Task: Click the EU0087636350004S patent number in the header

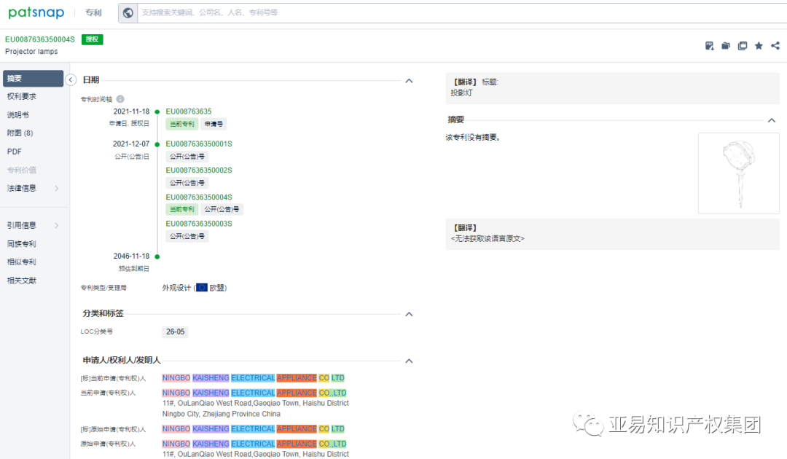Action: [x=39, y=39]
